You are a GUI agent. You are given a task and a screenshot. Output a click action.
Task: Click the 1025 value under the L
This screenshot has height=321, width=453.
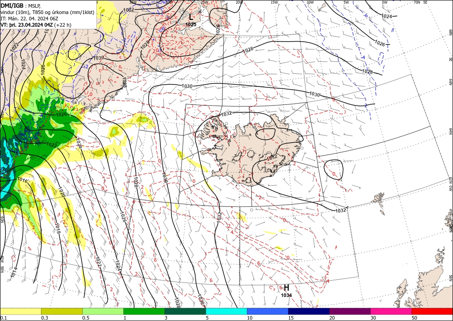click(191, 25)
